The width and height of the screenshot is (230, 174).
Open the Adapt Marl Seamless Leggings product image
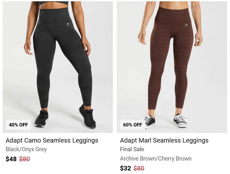click(x=172, y=67)
